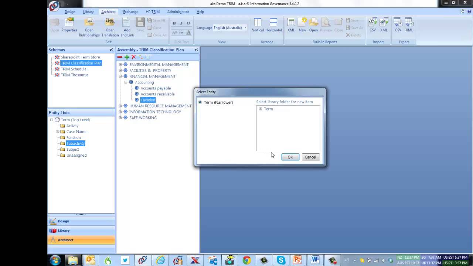
Task: Click the red X delete icon in Assembly toolbar
Action: [134, 57]
